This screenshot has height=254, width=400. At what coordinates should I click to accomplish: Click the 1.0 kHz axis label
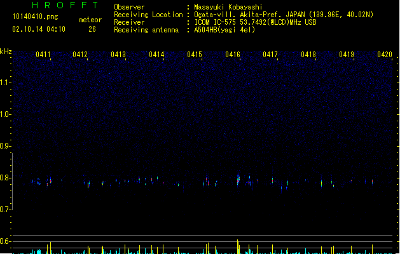tap(5, 114)
